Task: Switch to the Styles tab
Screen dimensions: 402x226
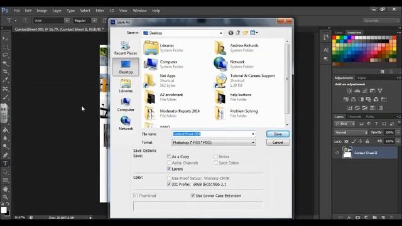Action: 362,78
